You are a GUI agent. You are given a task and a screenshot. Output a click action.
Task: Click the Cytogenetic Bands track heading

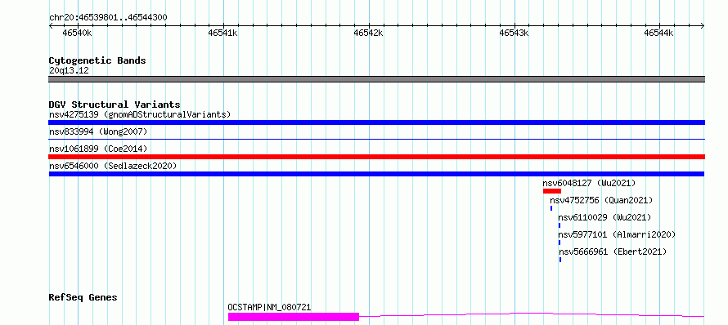click(x=97, y=60)
